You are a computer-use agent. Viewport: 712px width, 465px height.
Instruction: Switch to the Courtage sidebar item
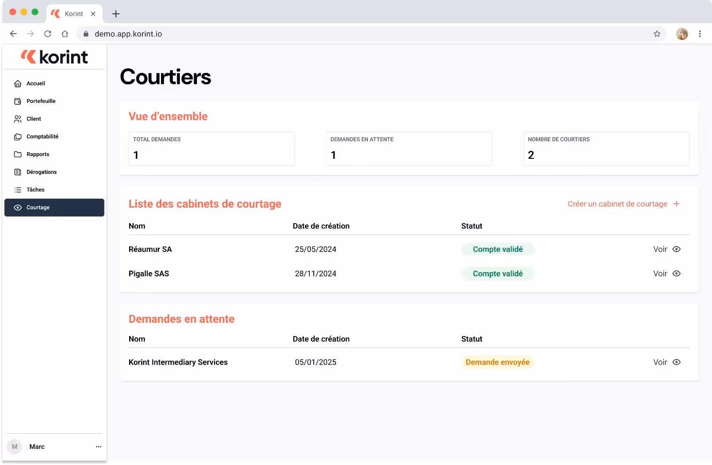[x=38, y=207]
